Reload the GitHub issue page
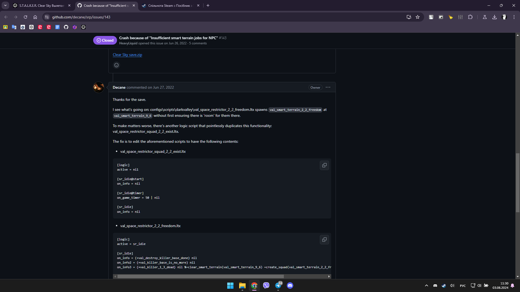520x292 pixels. coord(25,17)
